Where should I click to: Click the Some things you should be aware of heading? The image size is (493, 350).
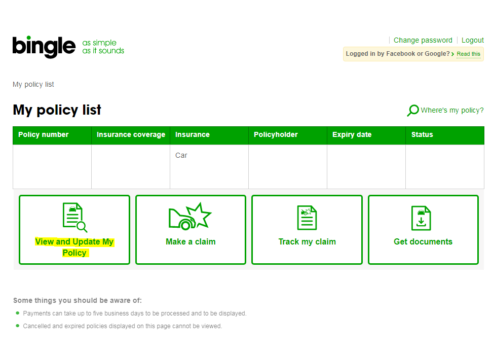click(x=78, y=301)
